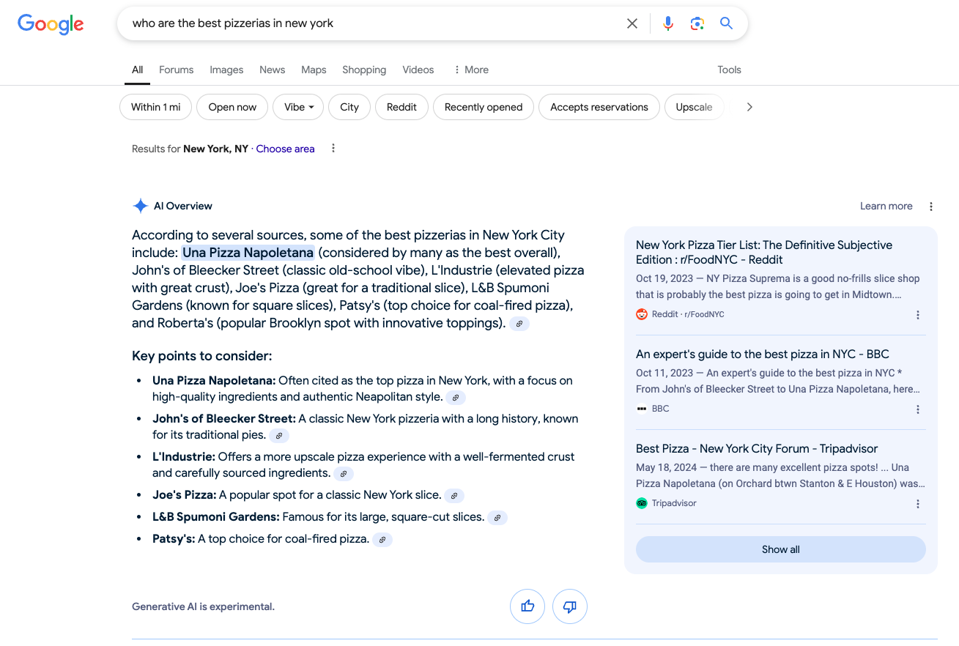
Task: Start voice search with microphone icon
Action: (668, 23)
